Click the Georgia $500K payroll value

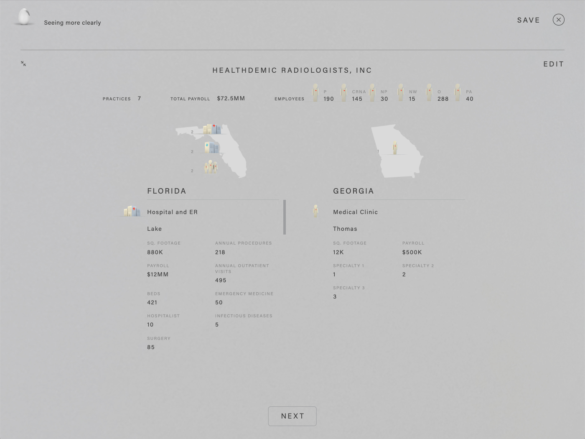pyautogui.click(x=412, y=252)
